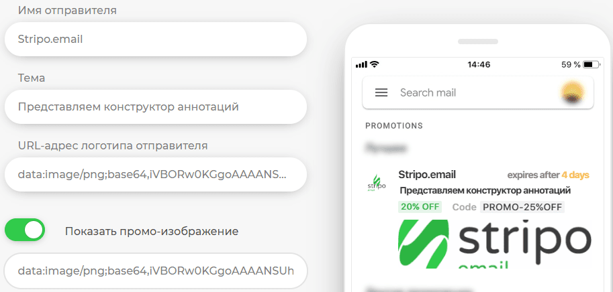
Task: Click the 14:46 clock in status bar
Action: click(x=479, y=65)
